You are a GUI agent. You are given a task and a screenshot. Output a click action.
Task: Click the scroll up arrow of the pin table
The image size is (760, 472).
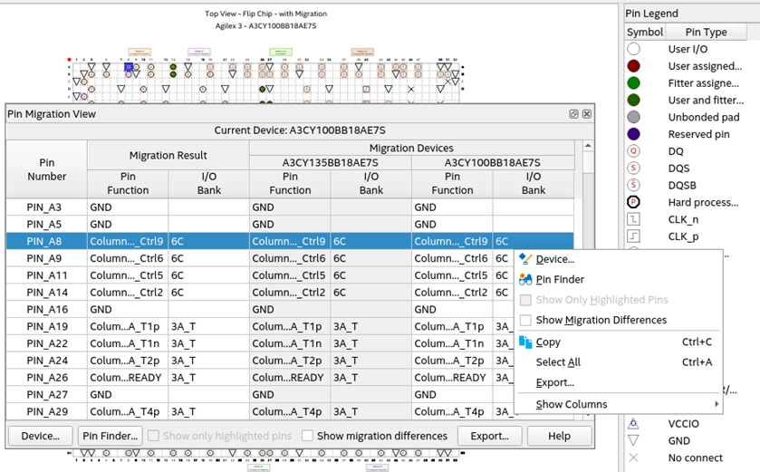click(588, 145)
